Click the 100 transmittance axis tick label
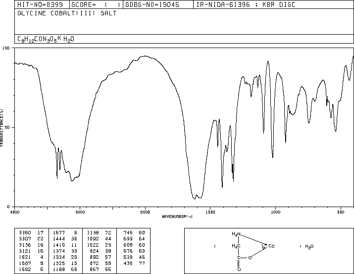Image resolution: width=354 pixels, height=274 pixels. 6,48
